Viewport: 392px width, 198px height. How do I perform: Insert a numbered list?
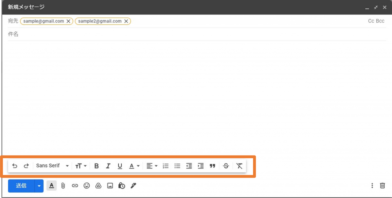click(165, 166)
